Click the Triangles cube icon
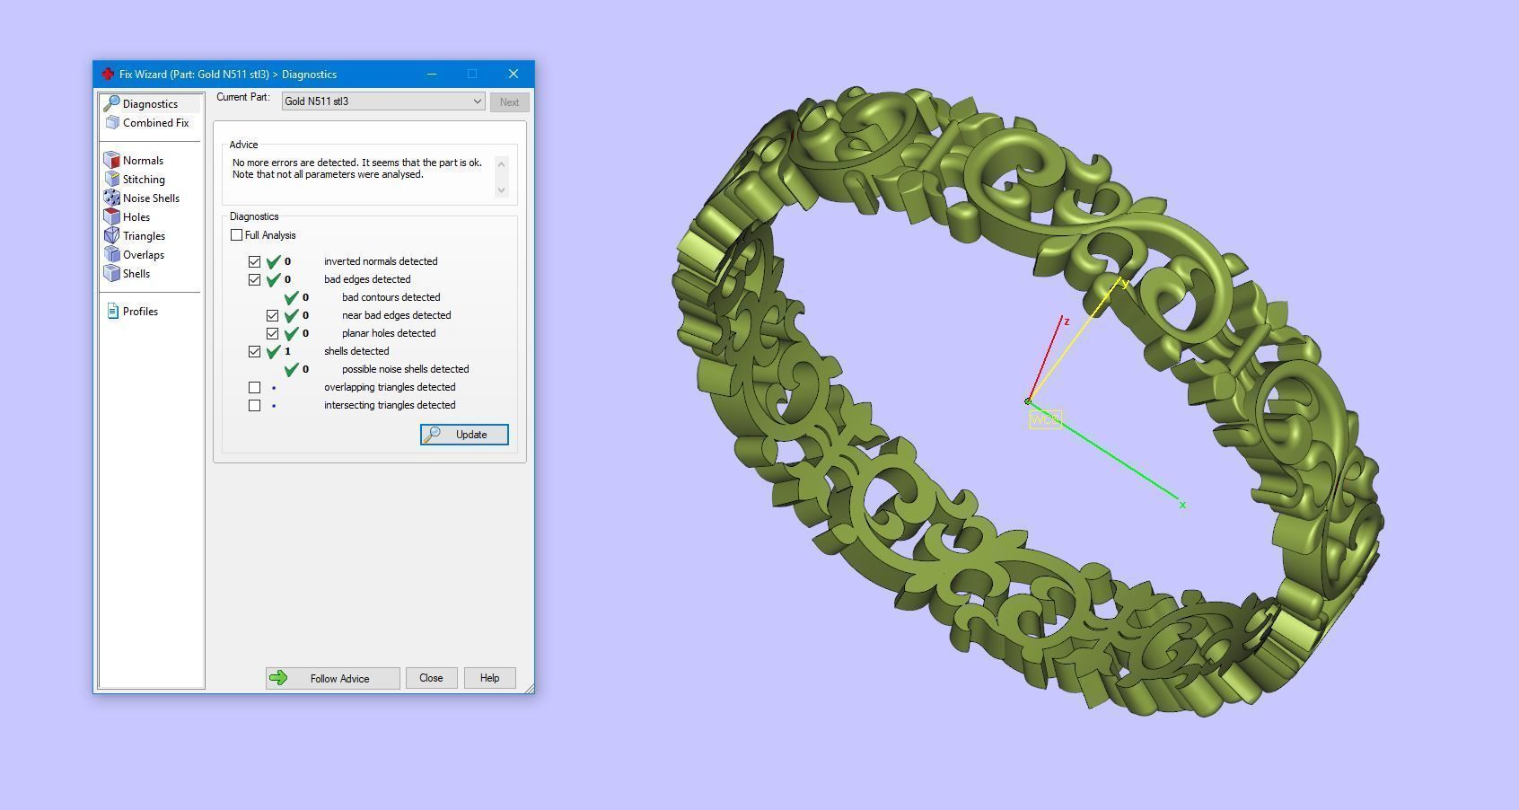Image resolution: width=1519 pixels, height=810 pixels. 111,235
